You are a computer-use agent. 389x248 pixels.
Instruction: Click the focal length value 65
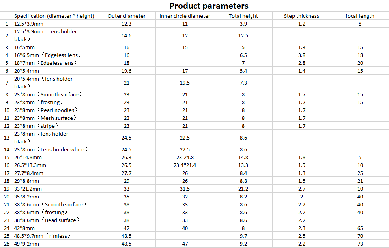360,228
